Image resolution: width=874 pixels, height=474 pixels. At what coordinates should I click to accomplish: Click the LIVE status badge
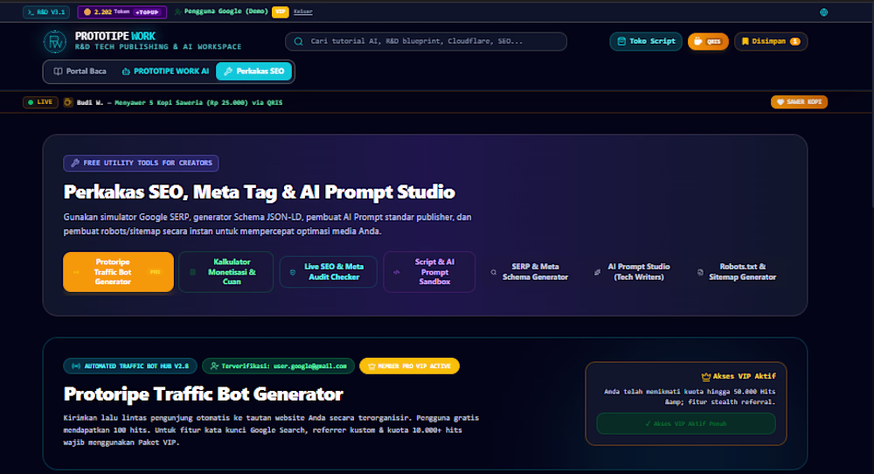click(x=40, y=102)
